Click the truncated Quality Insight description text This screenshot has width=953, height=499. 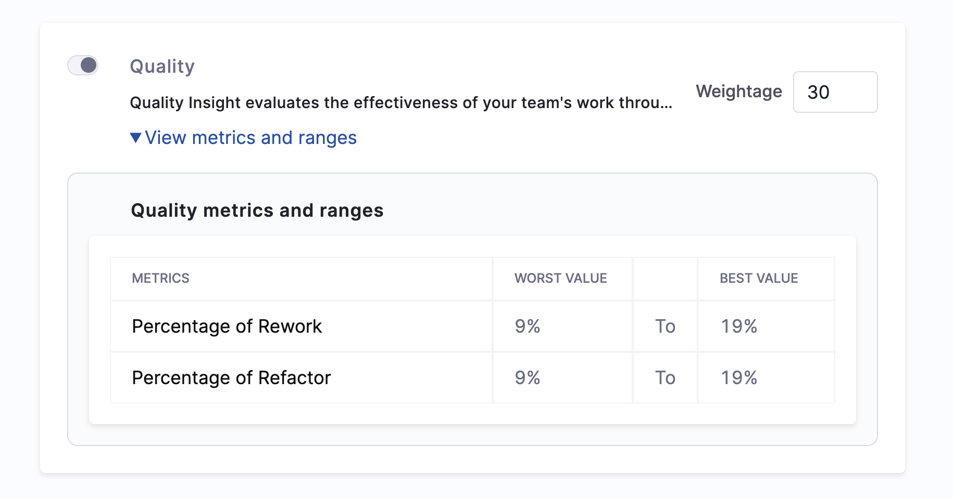click(400, 103)
